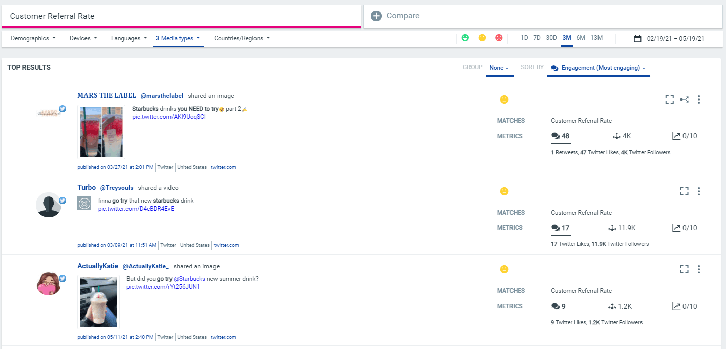726x349 pixels.
Task: Click the share icon on the top result
Action: click(x=684, y=99)
